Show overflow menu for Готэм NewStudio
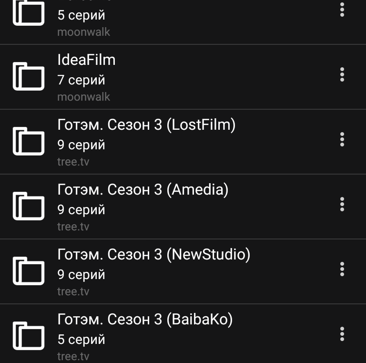This screenshot has width=366, height=363. click(342, 269)
